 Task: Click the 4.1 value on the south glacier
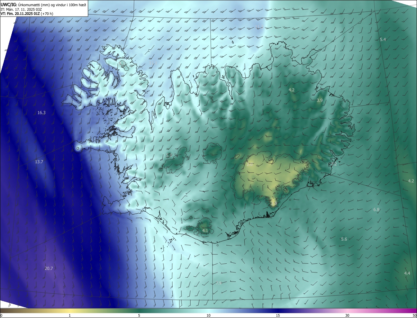coord(205,231)
